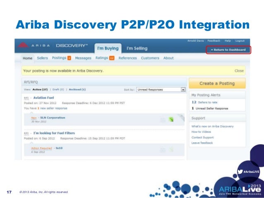Click the Postings badge showing 2
The height and width of the screenshot is (198, 264).
[x=69, y=58]
